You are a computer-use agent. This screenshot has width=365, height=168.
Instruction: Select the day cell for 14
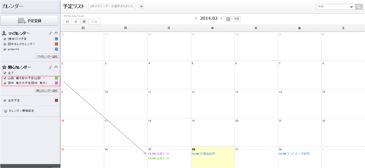click(x=300, y=103)
